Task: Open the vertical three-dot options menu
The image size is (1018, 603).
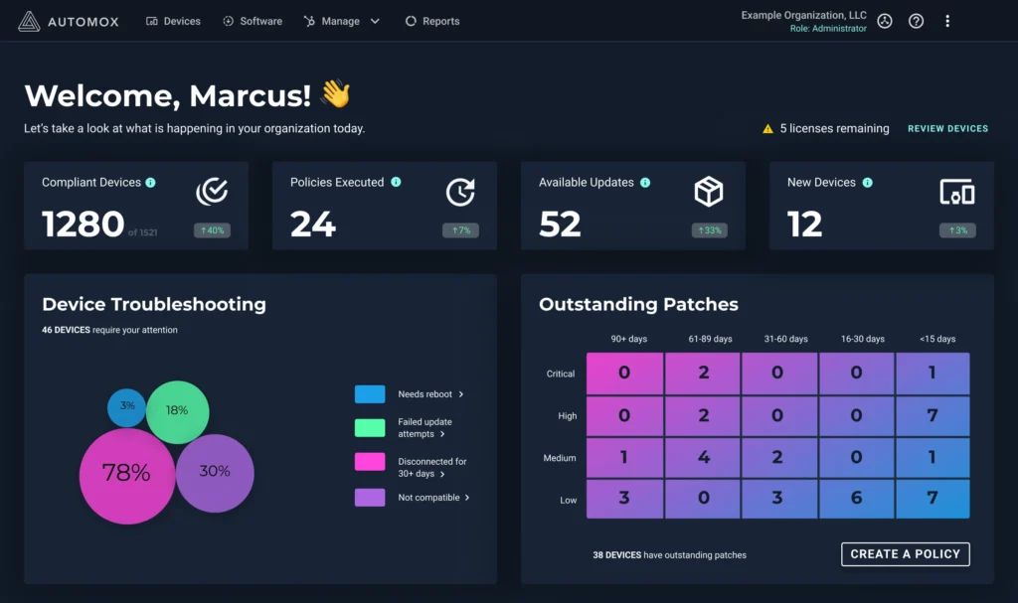Action: pos(947,21)
